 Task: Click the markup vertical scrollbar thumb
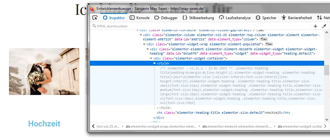[326, 70]
